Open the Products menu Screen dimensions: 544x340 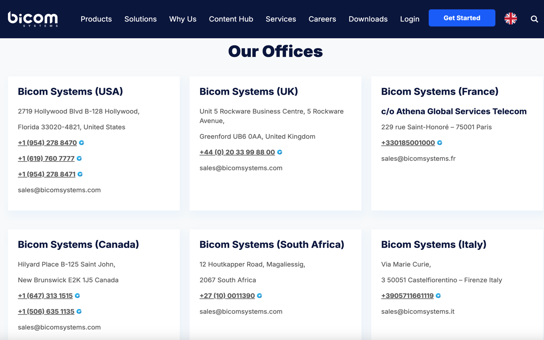pos(96,19)
